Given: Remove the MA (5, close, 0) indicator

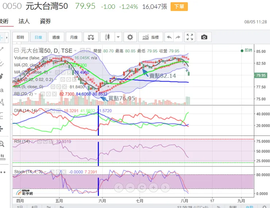Looking at the screenshot, I should 64,87.
